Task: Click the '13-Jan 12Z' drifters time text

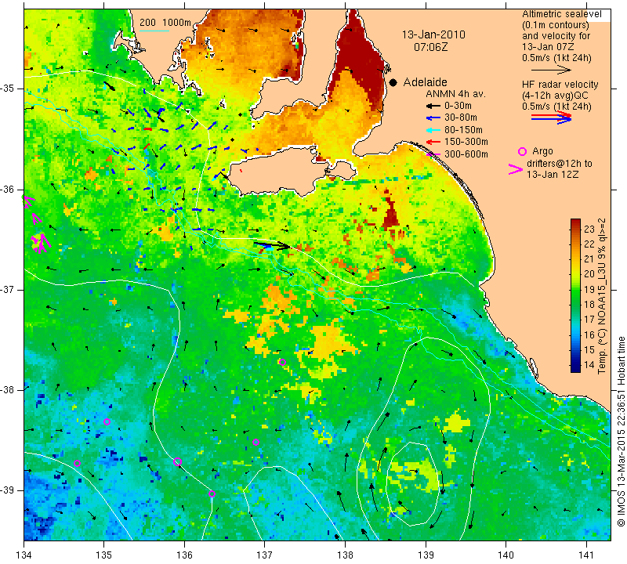Action: point(553,174)
